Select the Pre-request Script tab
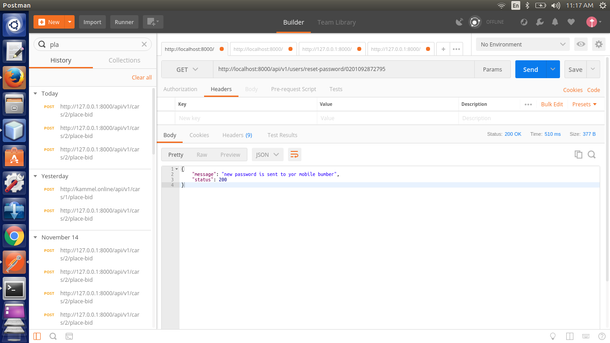Screen dimensions: 610x343 [293, 89]
